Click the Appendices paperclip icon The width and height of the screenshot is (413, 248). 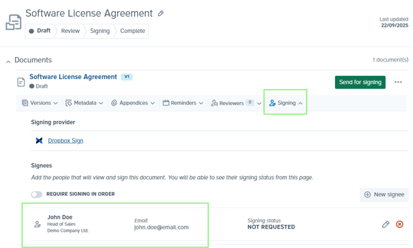114,103
